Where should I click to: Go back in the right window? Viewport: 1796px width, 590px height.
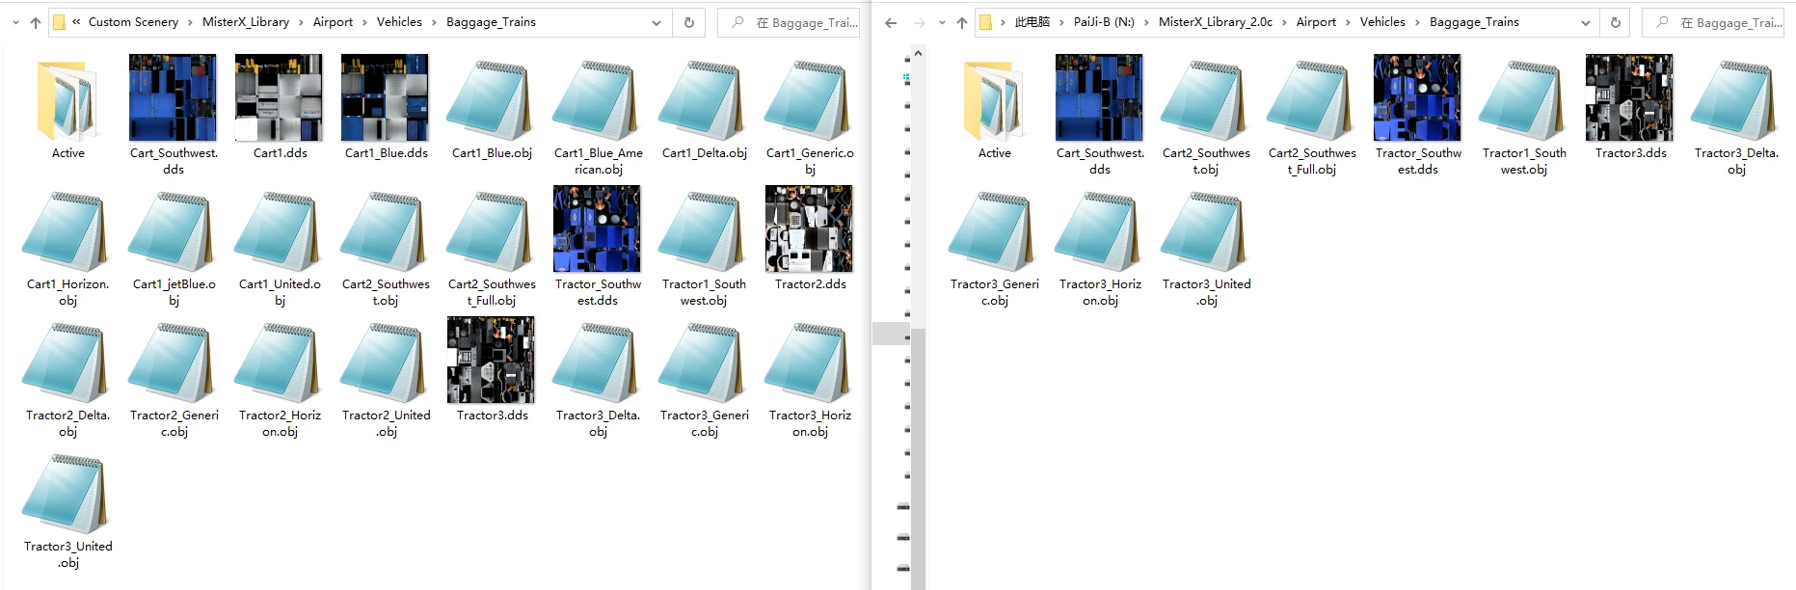pos(891,22)
